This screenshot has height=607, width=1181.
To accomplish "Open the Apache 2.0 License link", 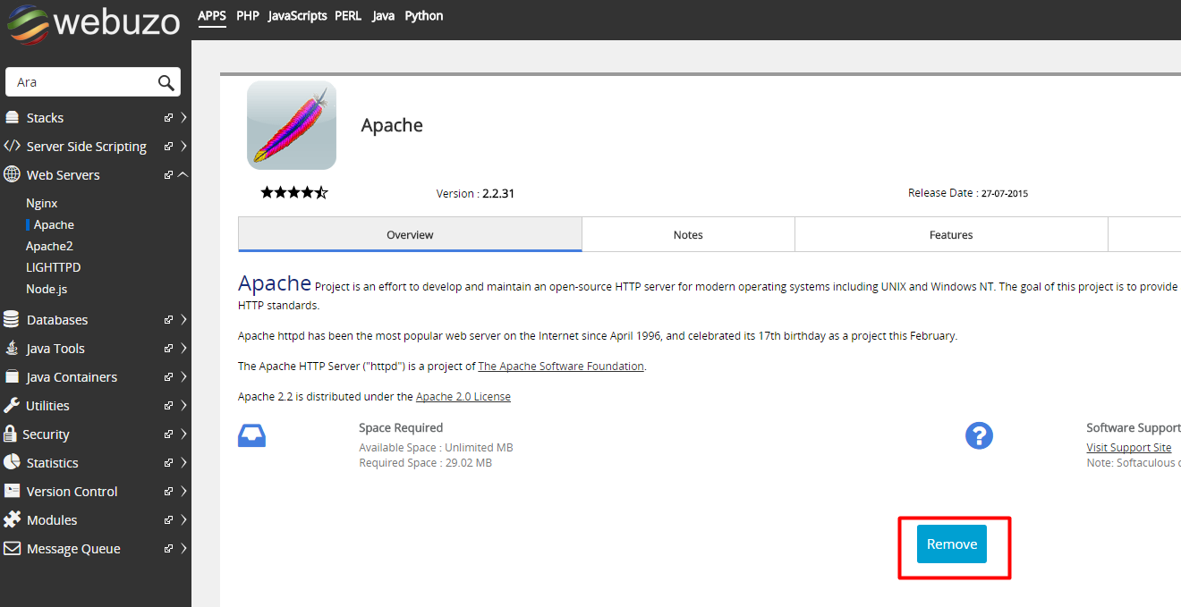I will (463, 396).
